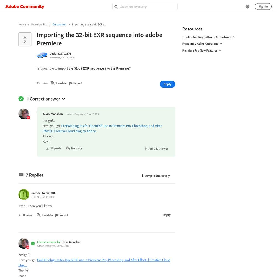The height and width of the screenshot is (277, 277).
Task: Upvote the correct answer by Kevin-Monahan
Action: [x=48, y=148]
